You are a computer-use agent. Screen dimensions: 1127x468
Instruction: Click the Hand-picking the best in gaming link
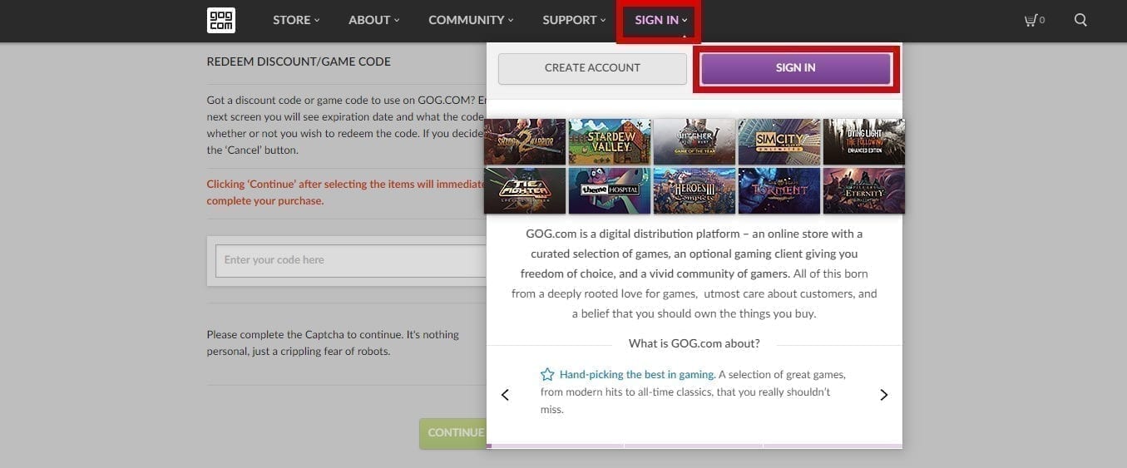[637, 375]
